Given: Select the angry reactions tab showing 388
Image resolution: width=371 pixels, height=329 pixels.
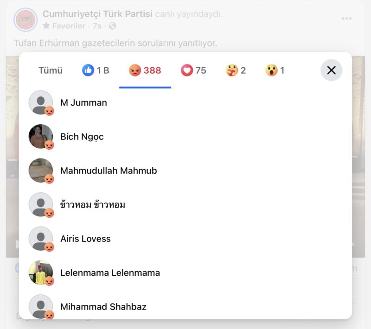Looking at the screenshot, I should (x=145, y=70).
